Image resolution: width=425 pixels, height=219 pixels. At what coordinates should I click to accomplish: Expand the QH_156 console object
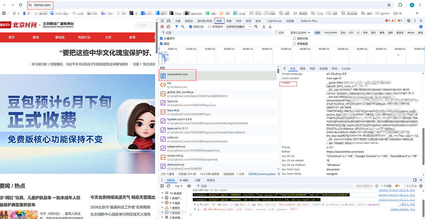coord(195,209)
